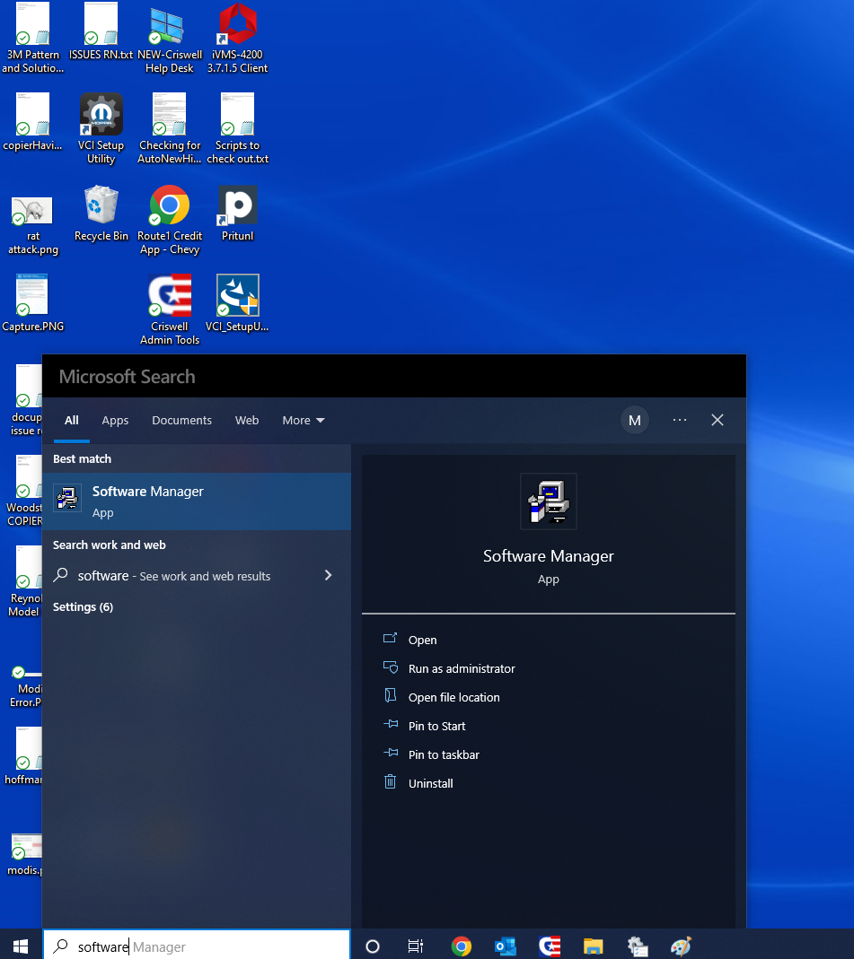Open Criswell Admin Tools desktop icon

170,309
